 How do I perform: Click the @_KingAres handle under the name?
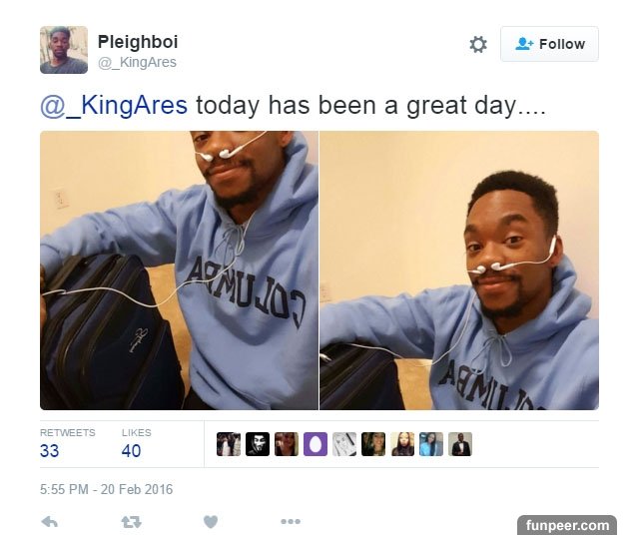click(x=138, y=62)
